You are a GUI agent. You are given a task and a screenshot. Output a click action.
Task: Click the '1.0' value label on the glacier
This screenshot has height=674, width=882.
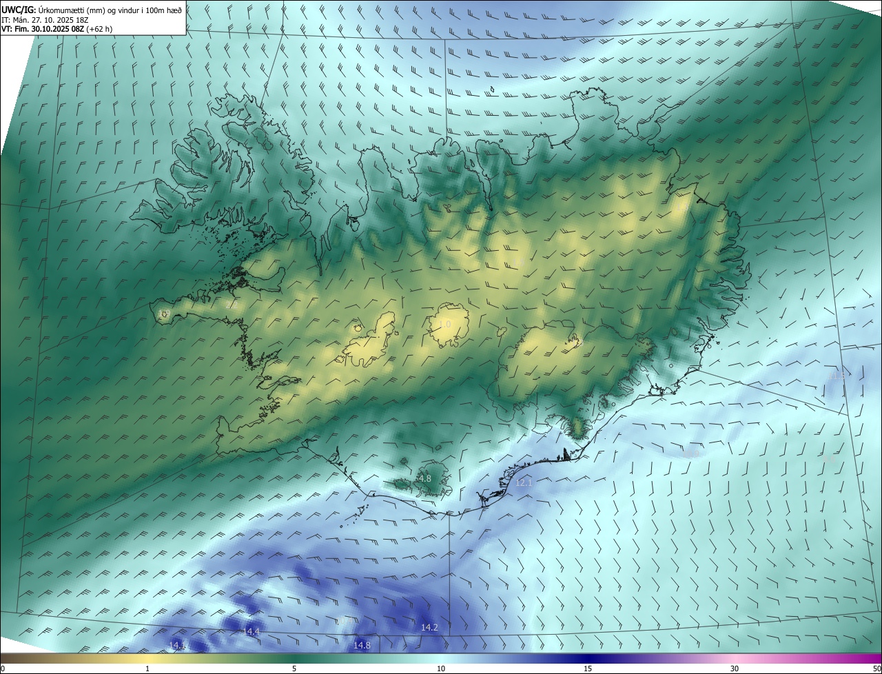click(445, 324)
